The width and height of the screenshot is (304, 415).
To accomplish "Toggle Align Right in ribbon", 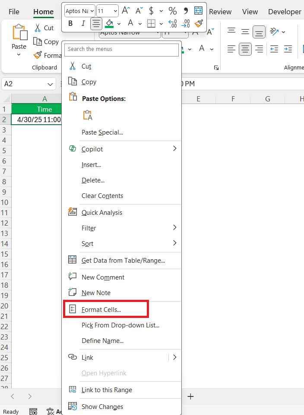I will click(x=259, y=49).
